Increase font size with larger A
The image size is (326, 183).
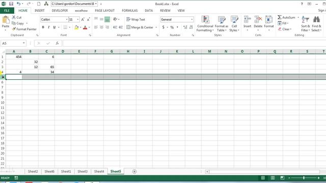click(x=83, y=19)
